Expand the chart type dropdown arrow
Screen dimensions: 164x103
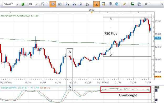point(47,4)
